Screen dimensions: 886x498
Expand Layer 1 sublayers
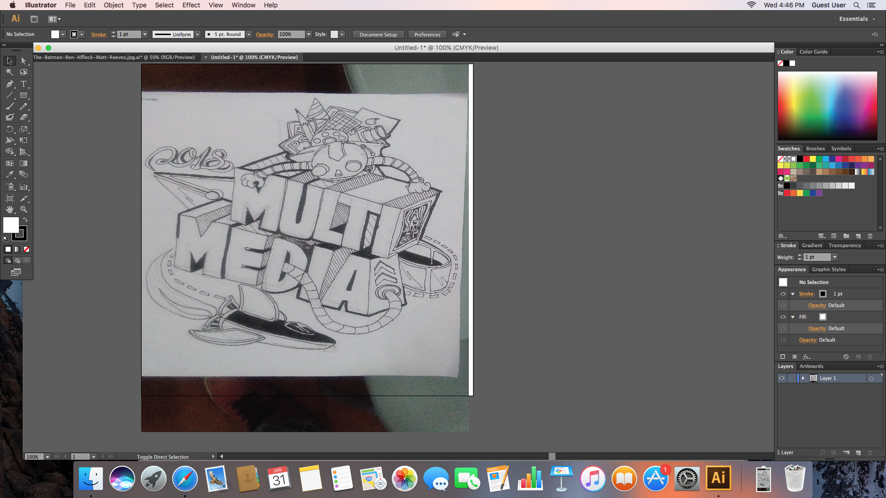click(x=803, y=378)
